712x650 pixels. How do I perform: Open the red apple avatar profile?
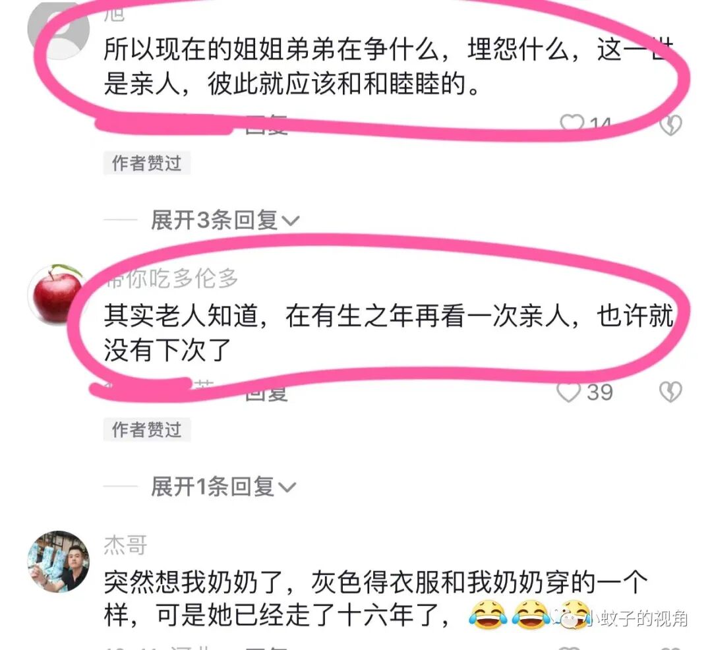[x=57, y=293]
